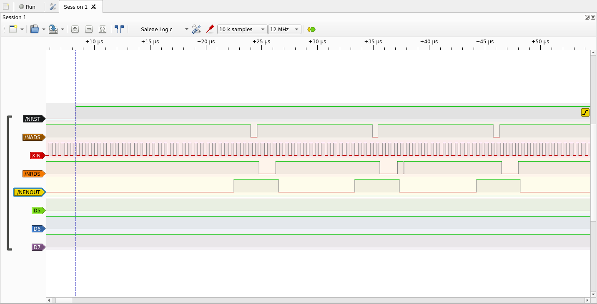This screenshot has height=304, width=597.
Task: Toggle the show cursors button
Action: click(119, 29)
